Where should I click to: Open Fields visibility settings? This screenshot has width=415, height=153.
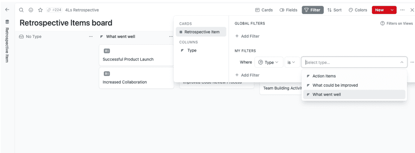click(288, 10)
